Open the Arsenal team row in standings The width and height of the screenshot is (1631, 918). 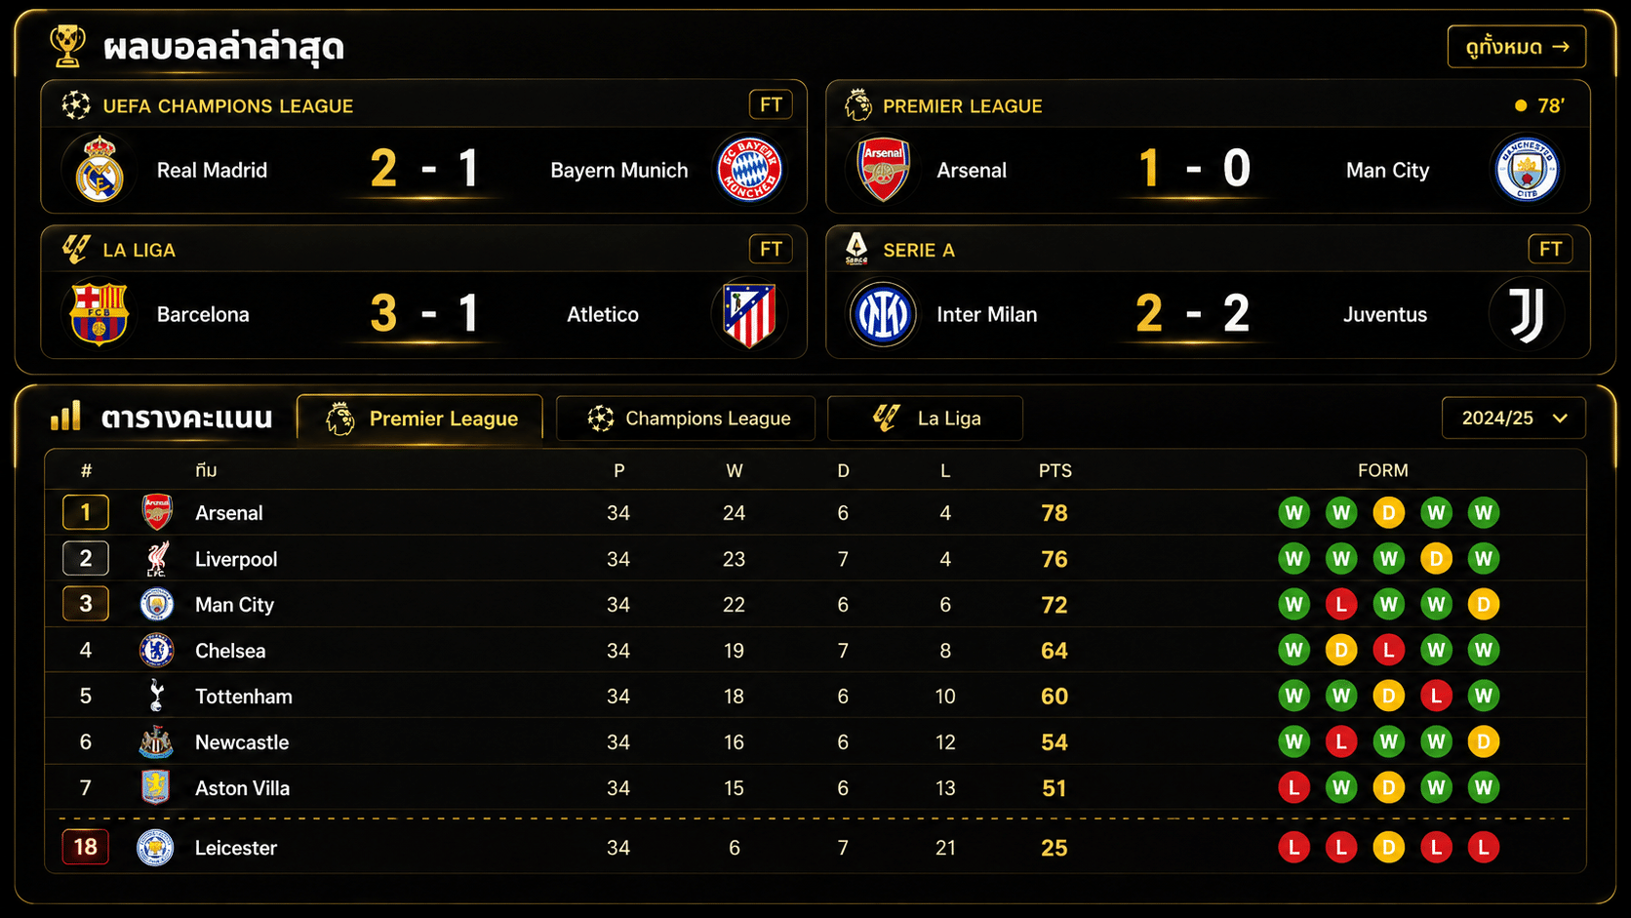[815, 512]
